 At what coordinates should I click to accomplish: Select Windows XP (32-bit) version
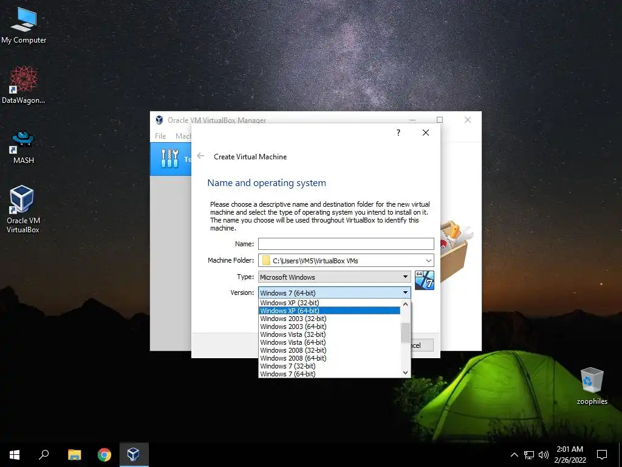coord(329,303)
